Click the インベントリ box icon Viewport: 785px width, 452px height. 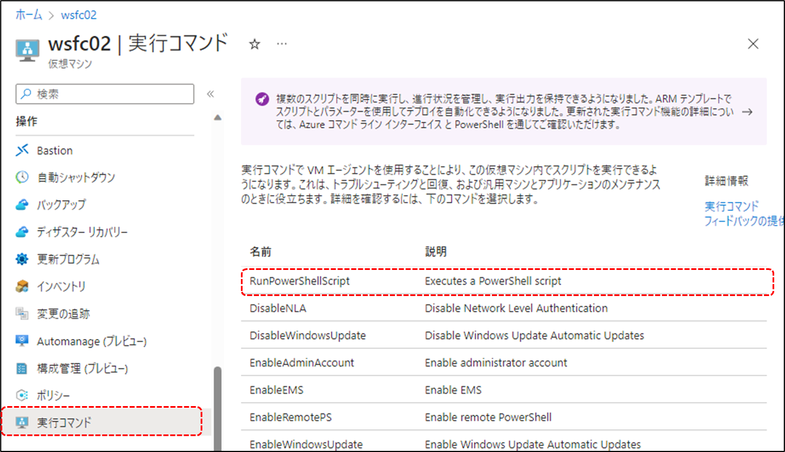click(22, 286)
